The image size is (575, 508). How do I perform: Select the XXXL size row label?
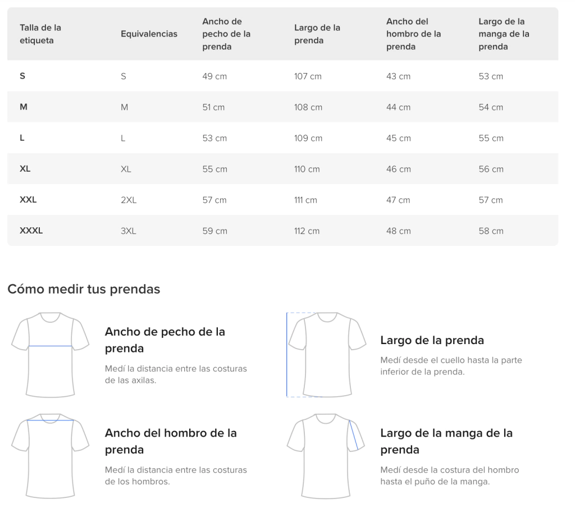pos(31,231)
